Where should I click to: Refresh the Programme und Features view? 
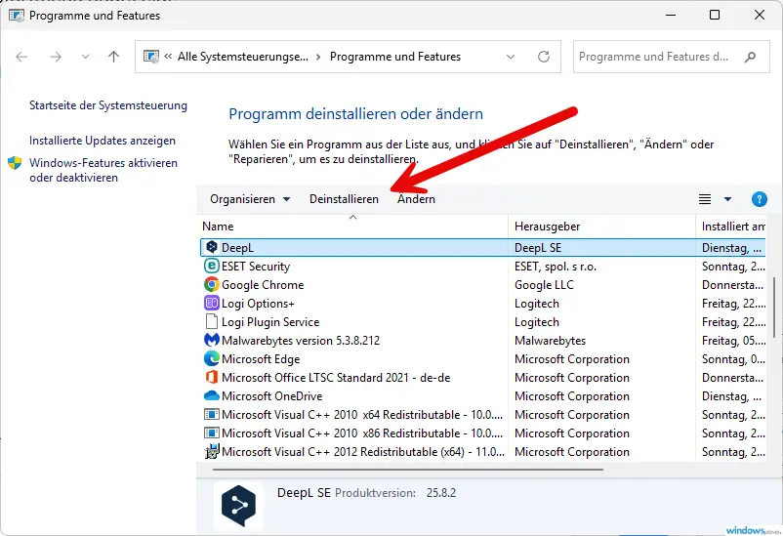(544, 57)
